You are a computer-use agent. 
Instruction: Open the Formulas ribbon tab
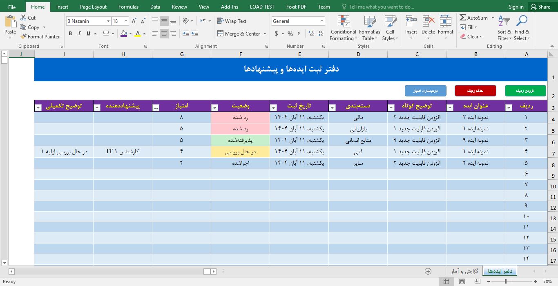click(128, 7)
